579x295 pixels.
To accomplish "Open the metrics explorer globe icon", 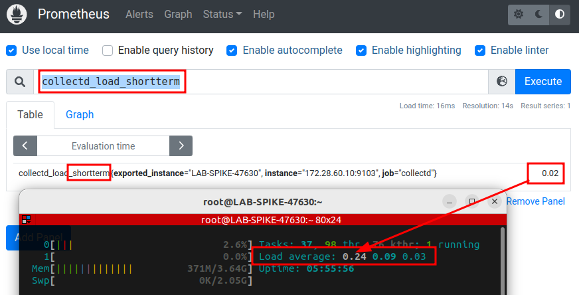I will tap(502, 81).
